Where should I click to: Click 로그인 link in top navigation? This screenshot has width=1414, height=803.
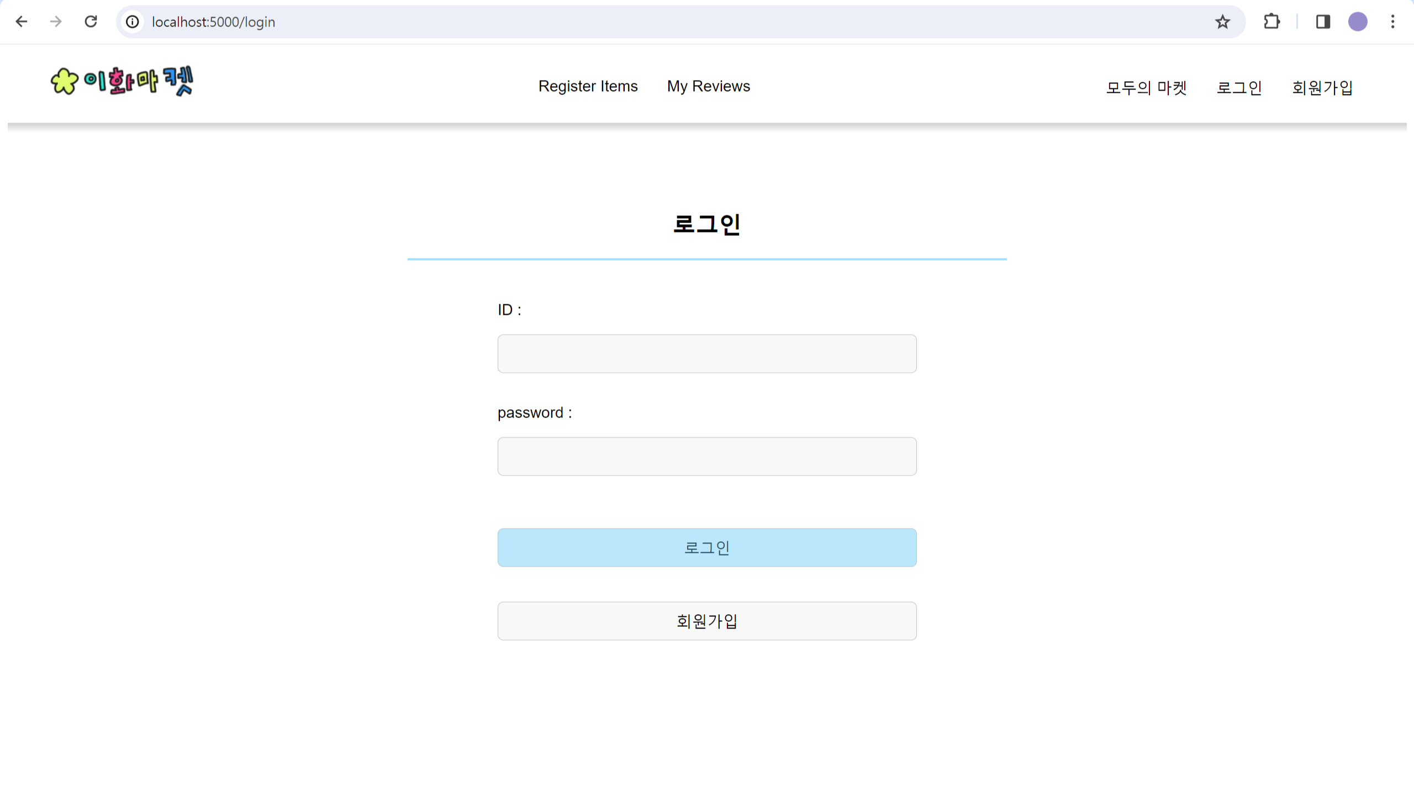[1239, 87]
